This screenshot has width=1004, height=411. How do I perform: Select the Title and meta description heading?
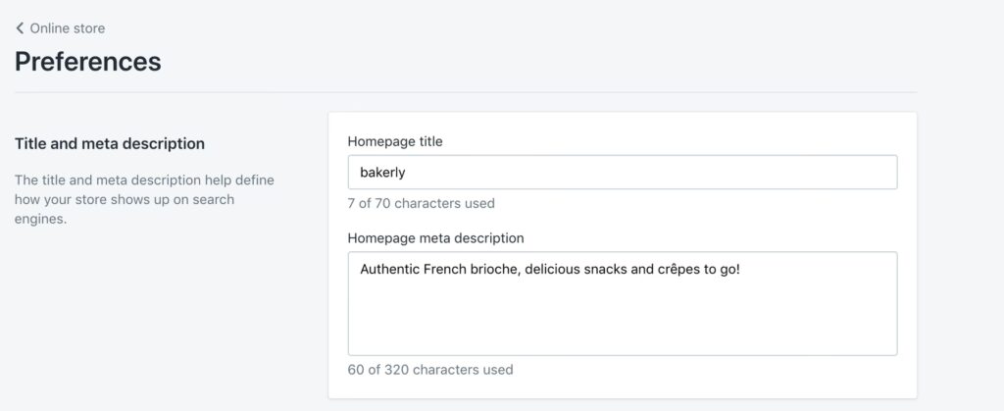(110, 143)
